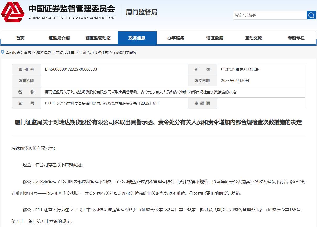
Task: Go to the 辖区数据 tab
Action: [x=215, y=38]
